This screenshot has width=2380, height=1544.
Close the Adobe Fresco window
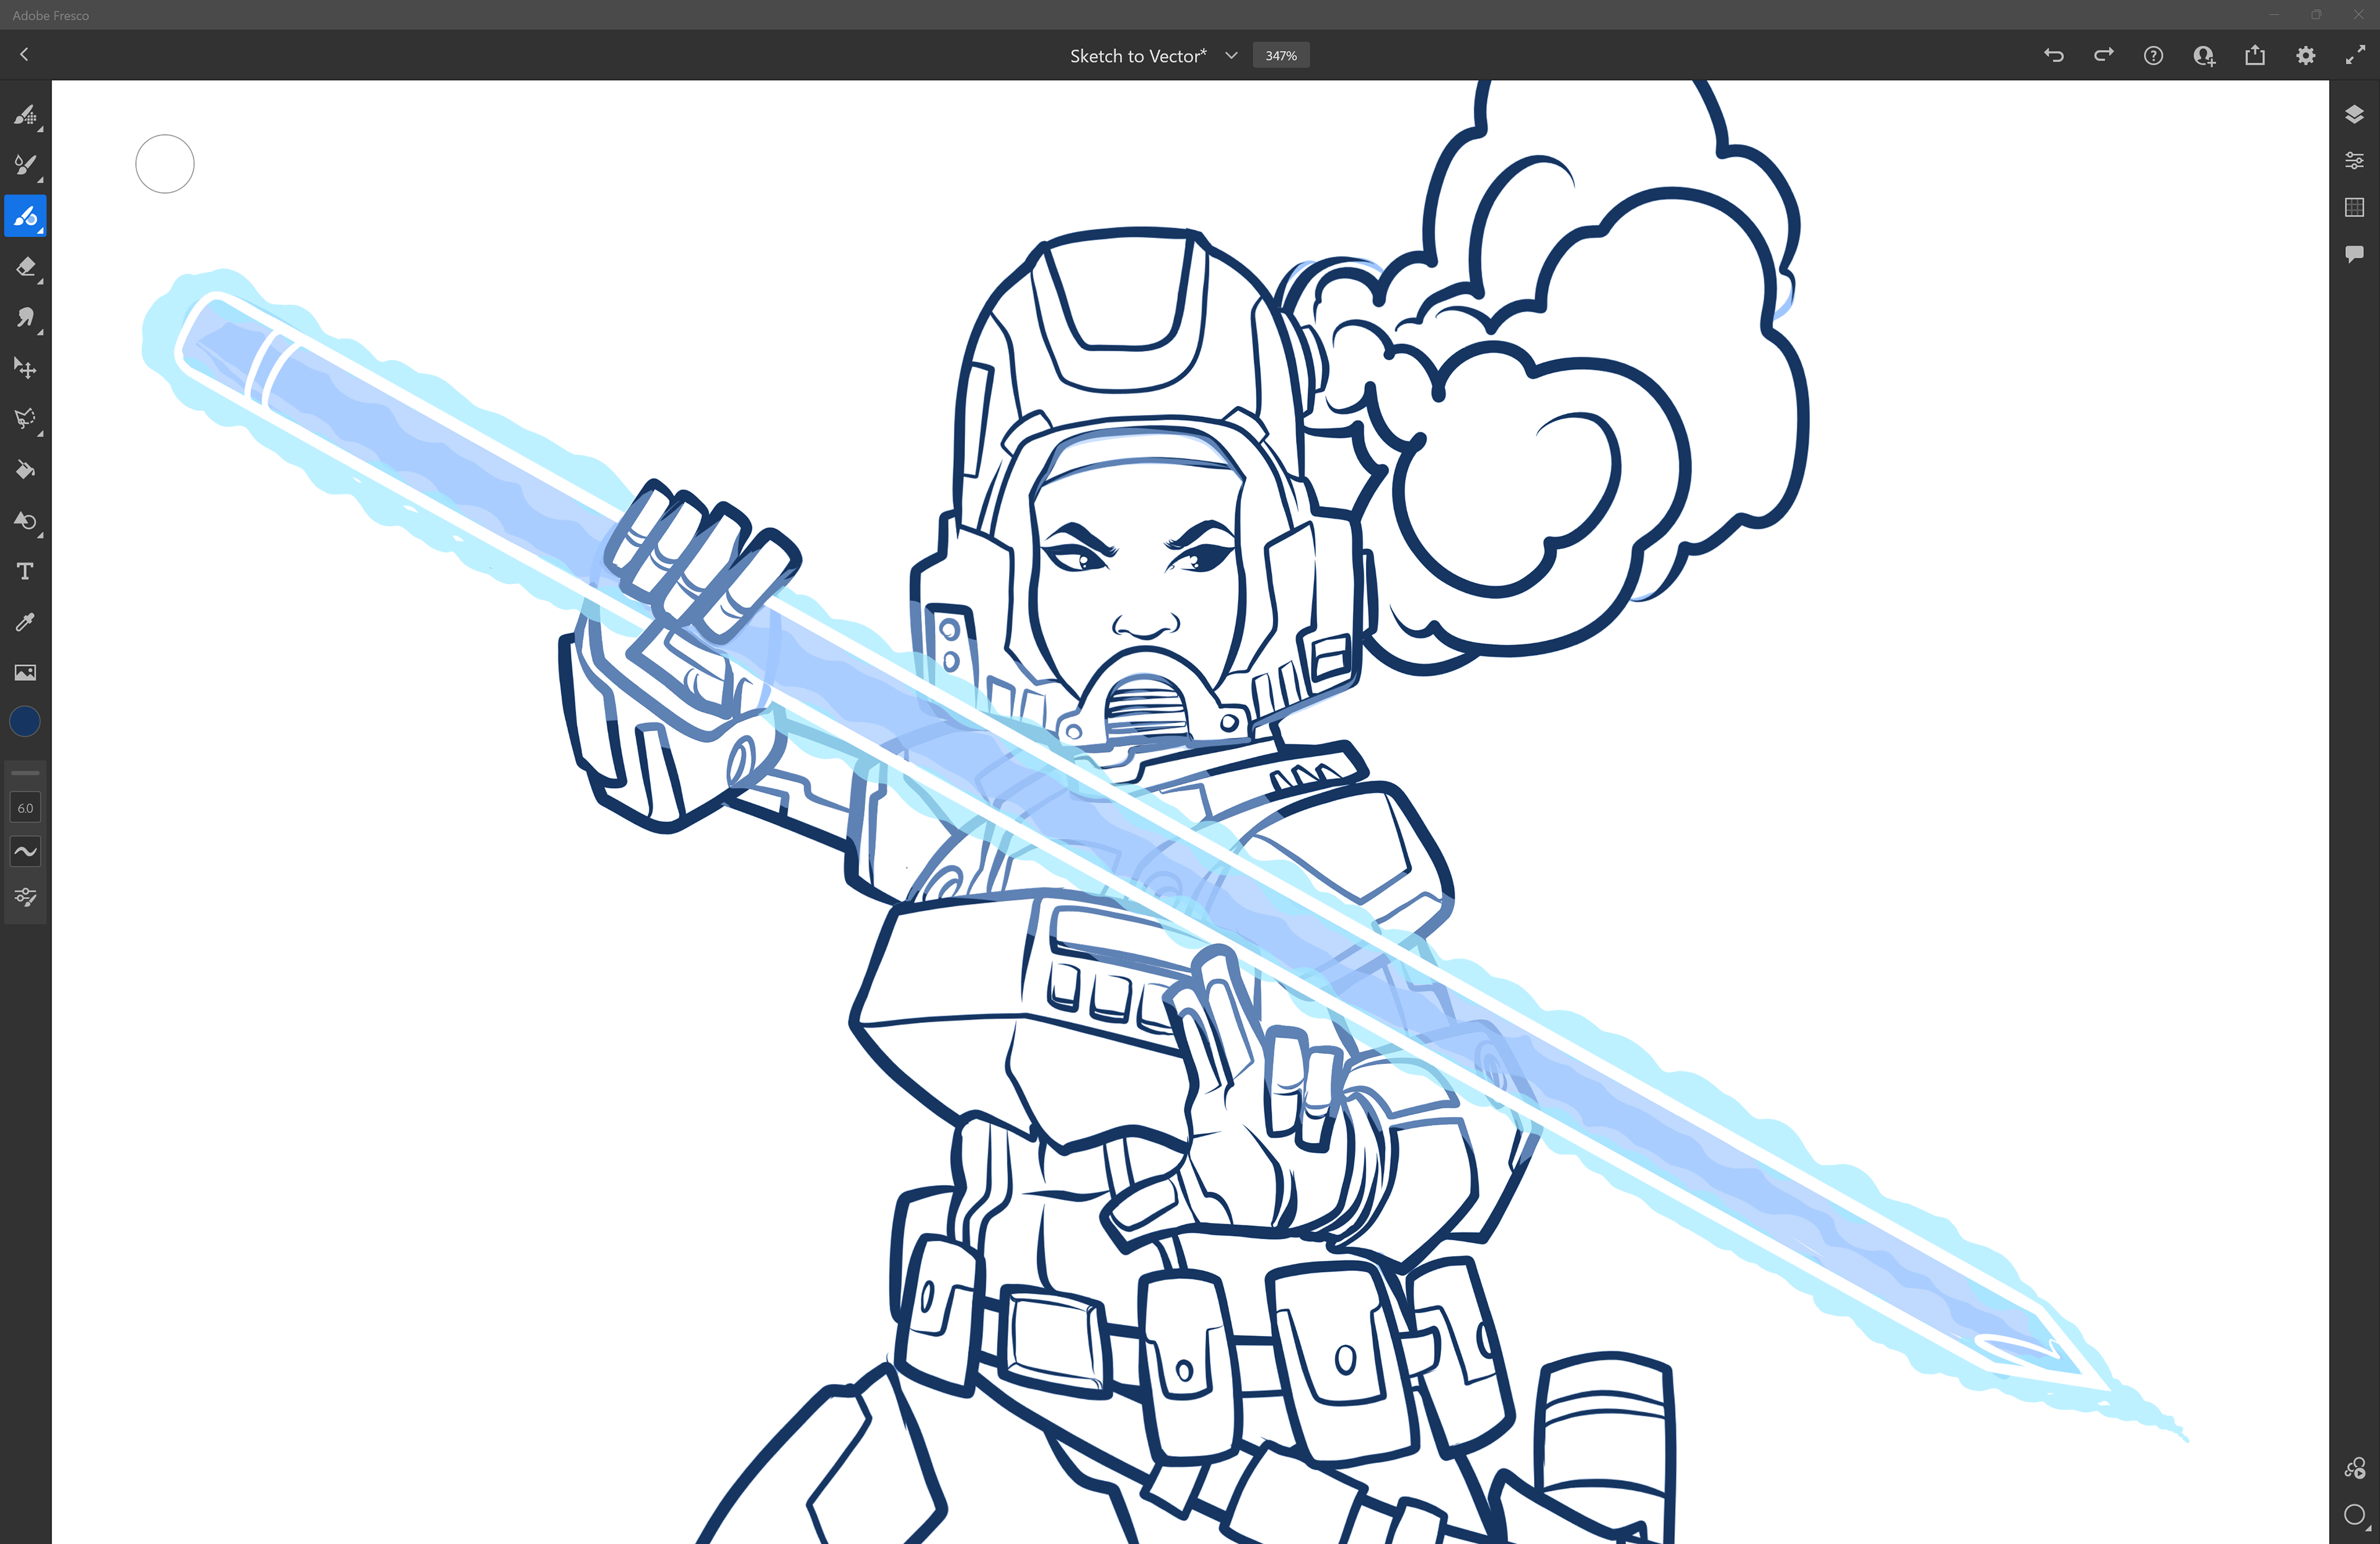(x=2358, y=14)
